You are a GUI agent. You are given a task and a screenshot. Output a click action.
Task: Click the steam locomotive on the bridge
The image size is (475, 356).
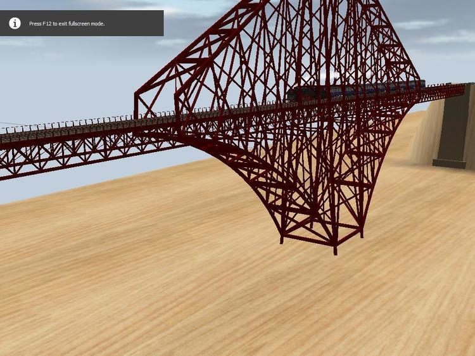point(307,92)
